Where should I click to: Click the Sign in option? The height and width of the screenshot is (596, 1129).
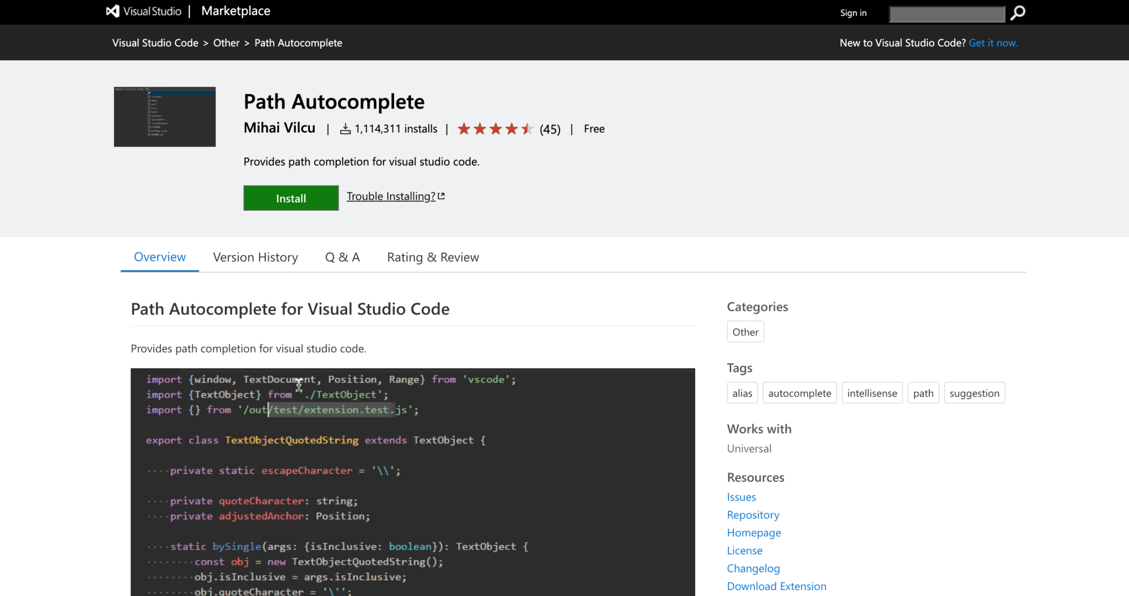click(x=853, y=13)
